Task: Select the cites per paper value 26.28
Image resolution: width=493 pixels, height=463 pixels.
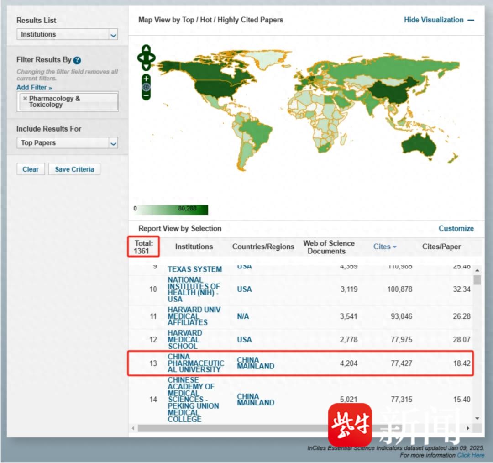Action: coord(462,316)
